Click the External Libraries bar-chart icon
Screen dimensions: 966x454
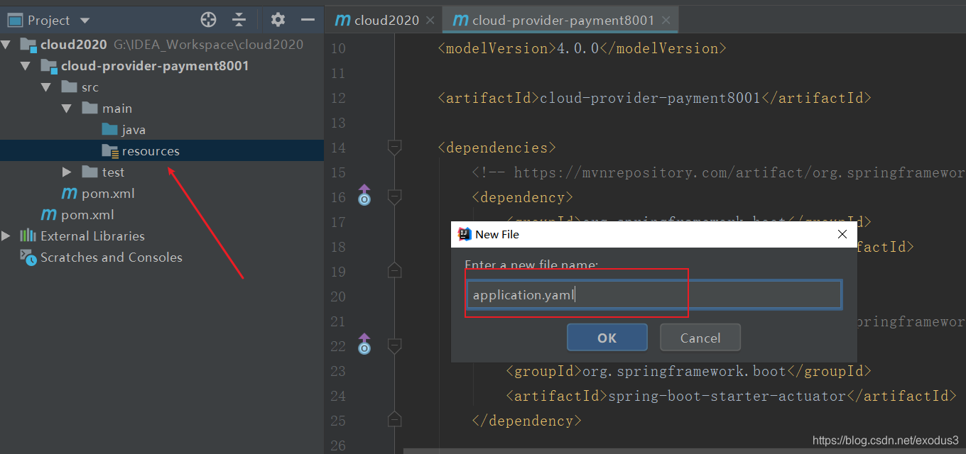28,236
